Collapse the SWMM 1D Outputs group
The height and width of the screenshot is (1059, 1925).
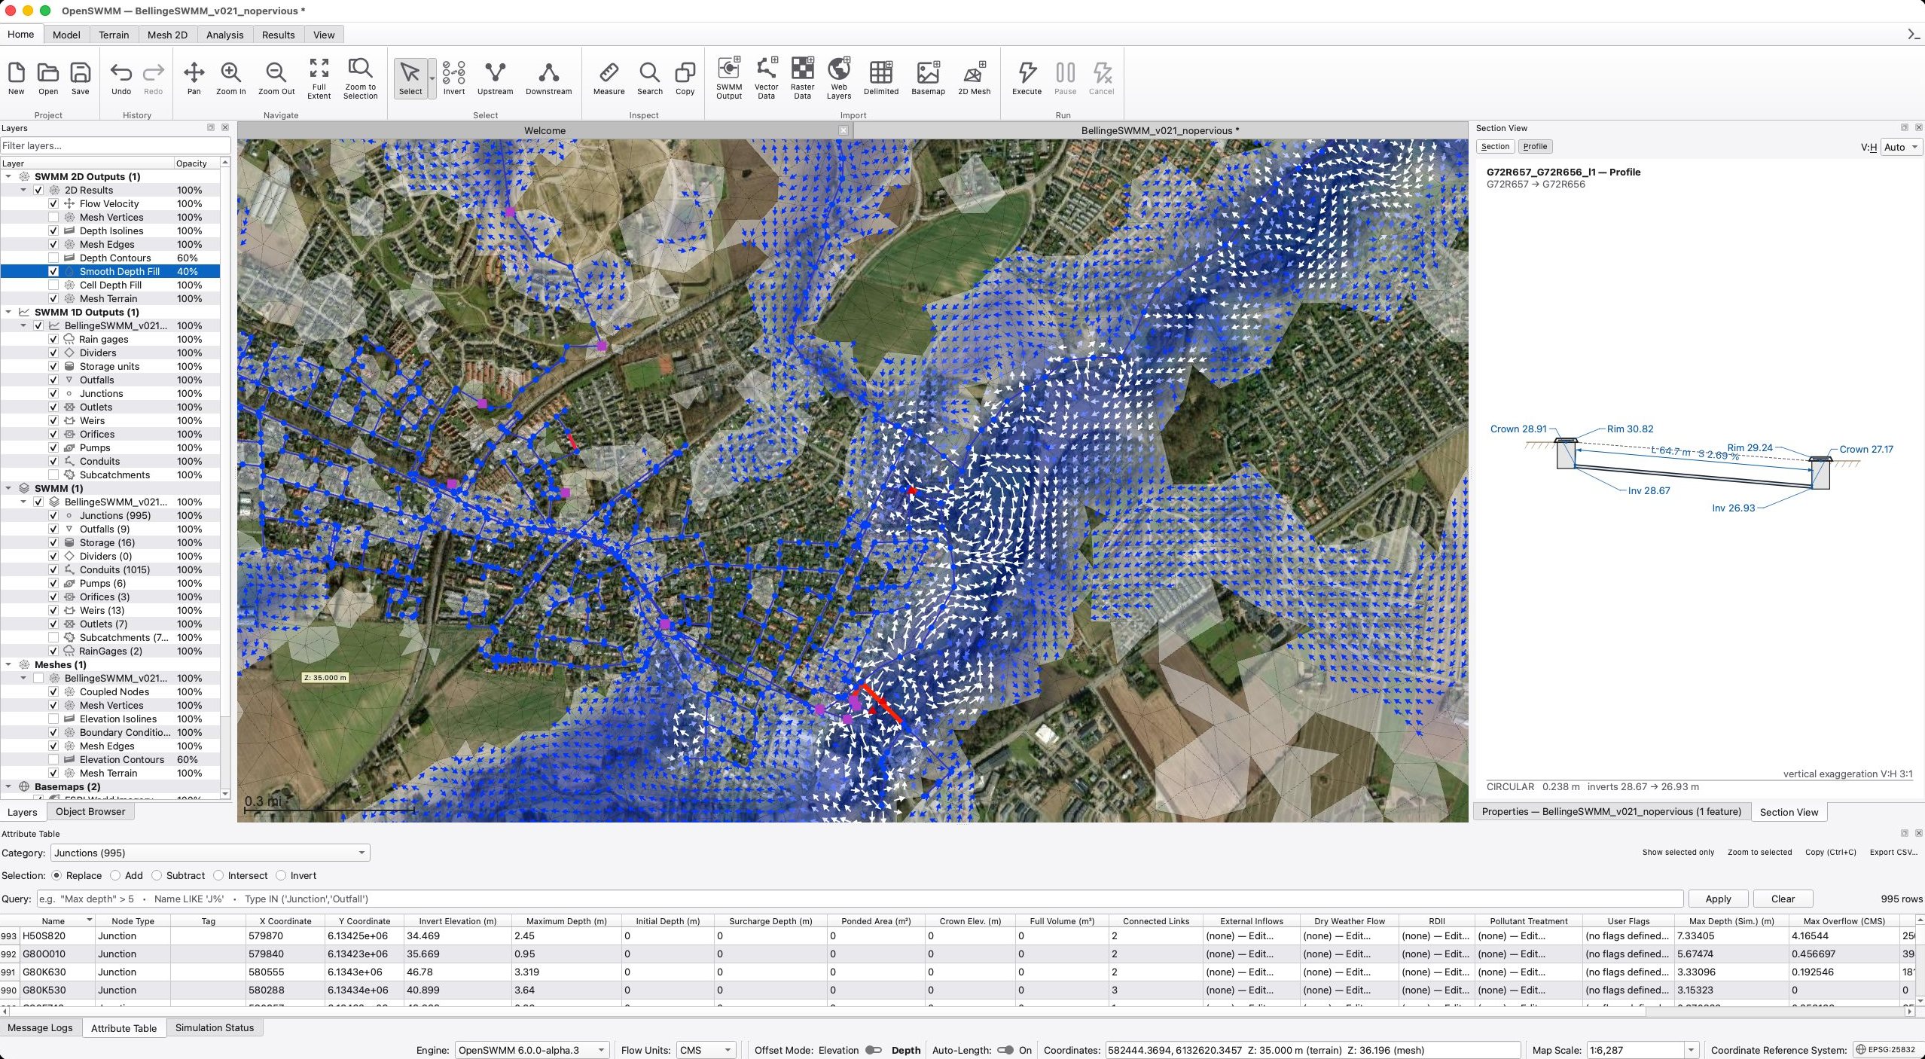tap(8, 312)
